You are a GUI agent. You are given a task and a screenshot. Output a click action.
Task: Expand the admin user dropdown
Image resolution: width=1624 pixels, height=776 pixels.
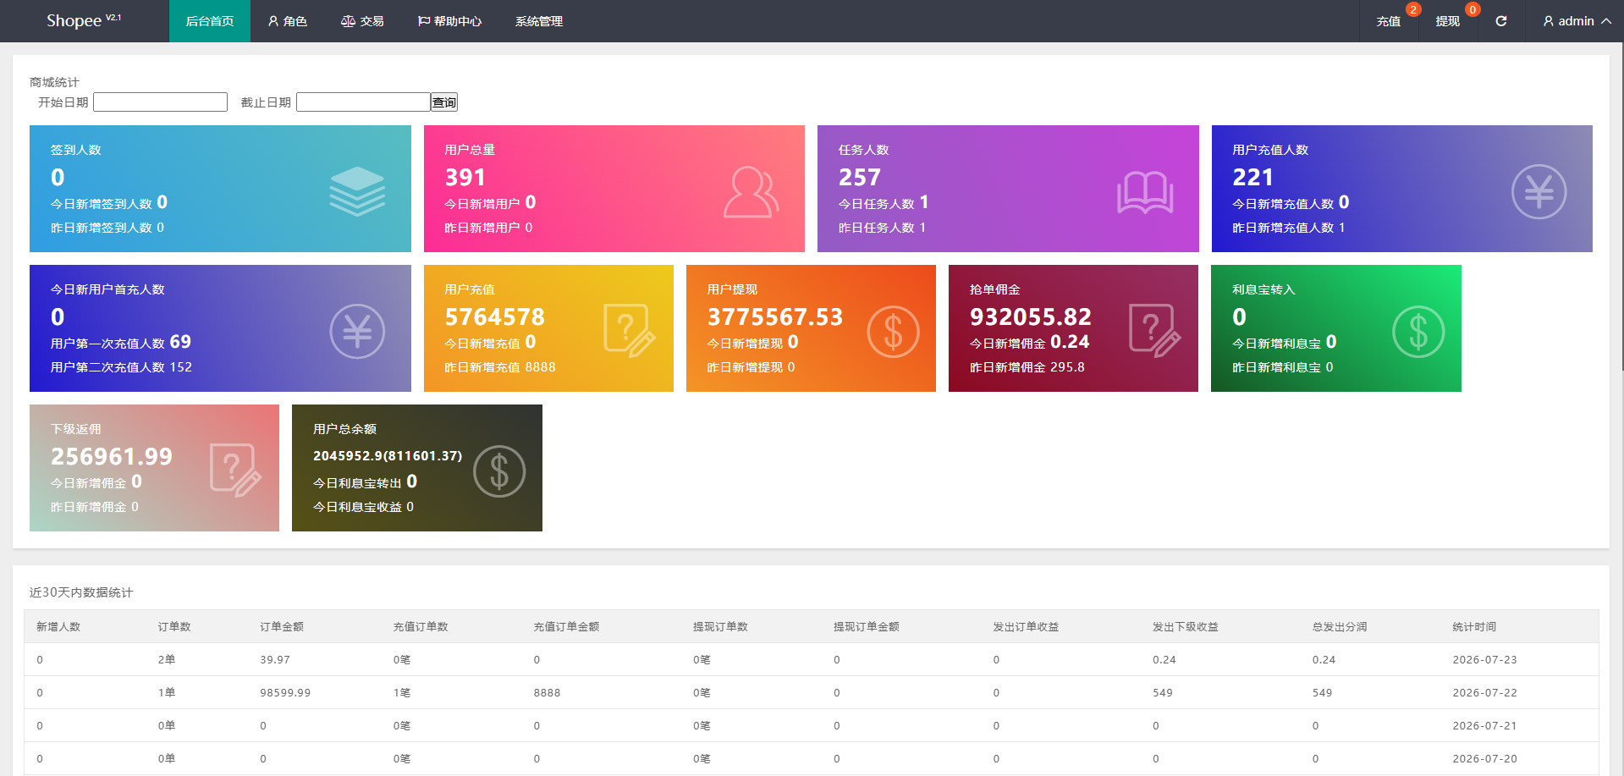[x=1577, y=21]
